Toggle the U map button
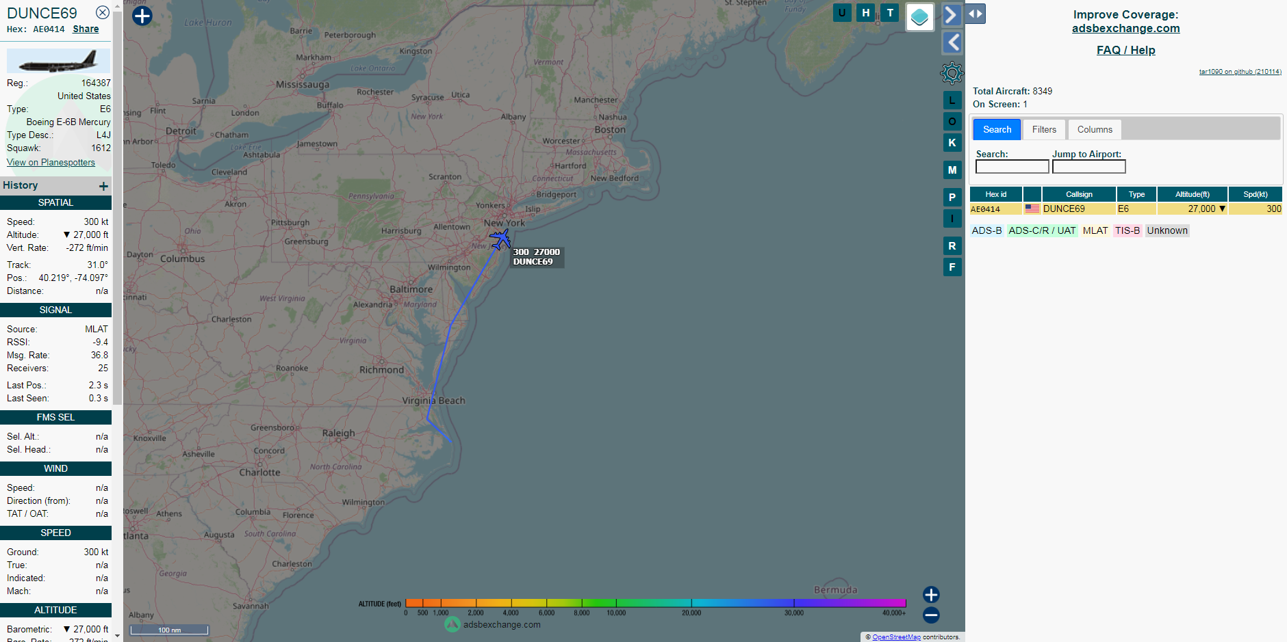The height and width of the screenshot is (642, 1287). click(842, 12)
